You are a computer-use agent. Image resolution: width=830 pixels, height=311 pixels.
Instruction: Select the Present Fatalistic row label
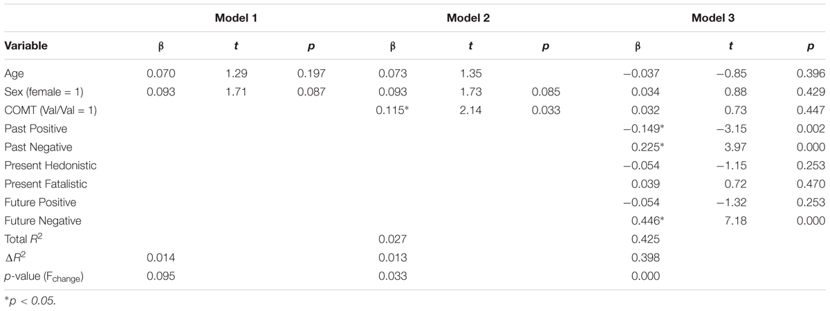[x=39, y=184]
